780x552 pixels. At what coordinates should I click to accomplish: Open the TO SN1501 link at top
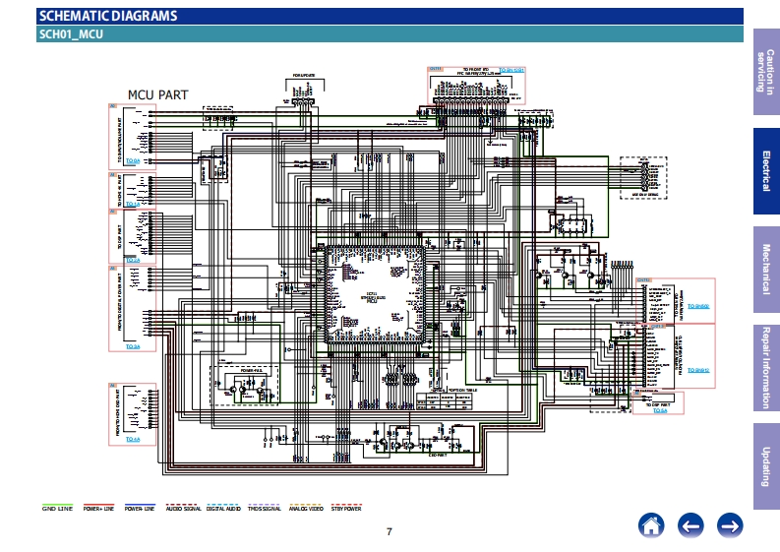pyautogui.click(x=511, y=71)
